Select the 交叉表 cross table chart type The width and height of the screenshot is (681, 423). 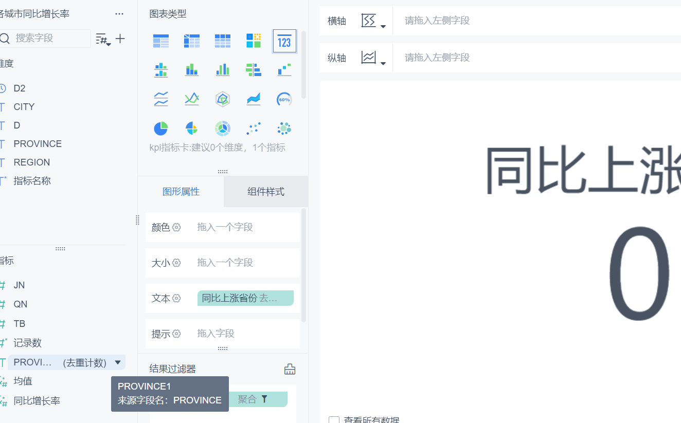pyautogui.click(x=192, y=41)
